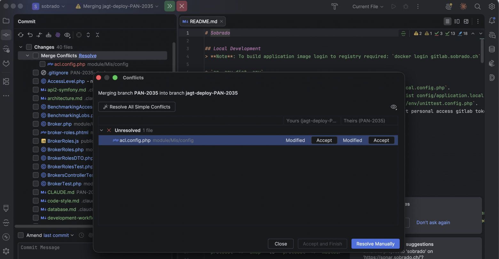Click the orange starburst icon in top toolbar
Screen dimensions: 499x259
(463, 6)
